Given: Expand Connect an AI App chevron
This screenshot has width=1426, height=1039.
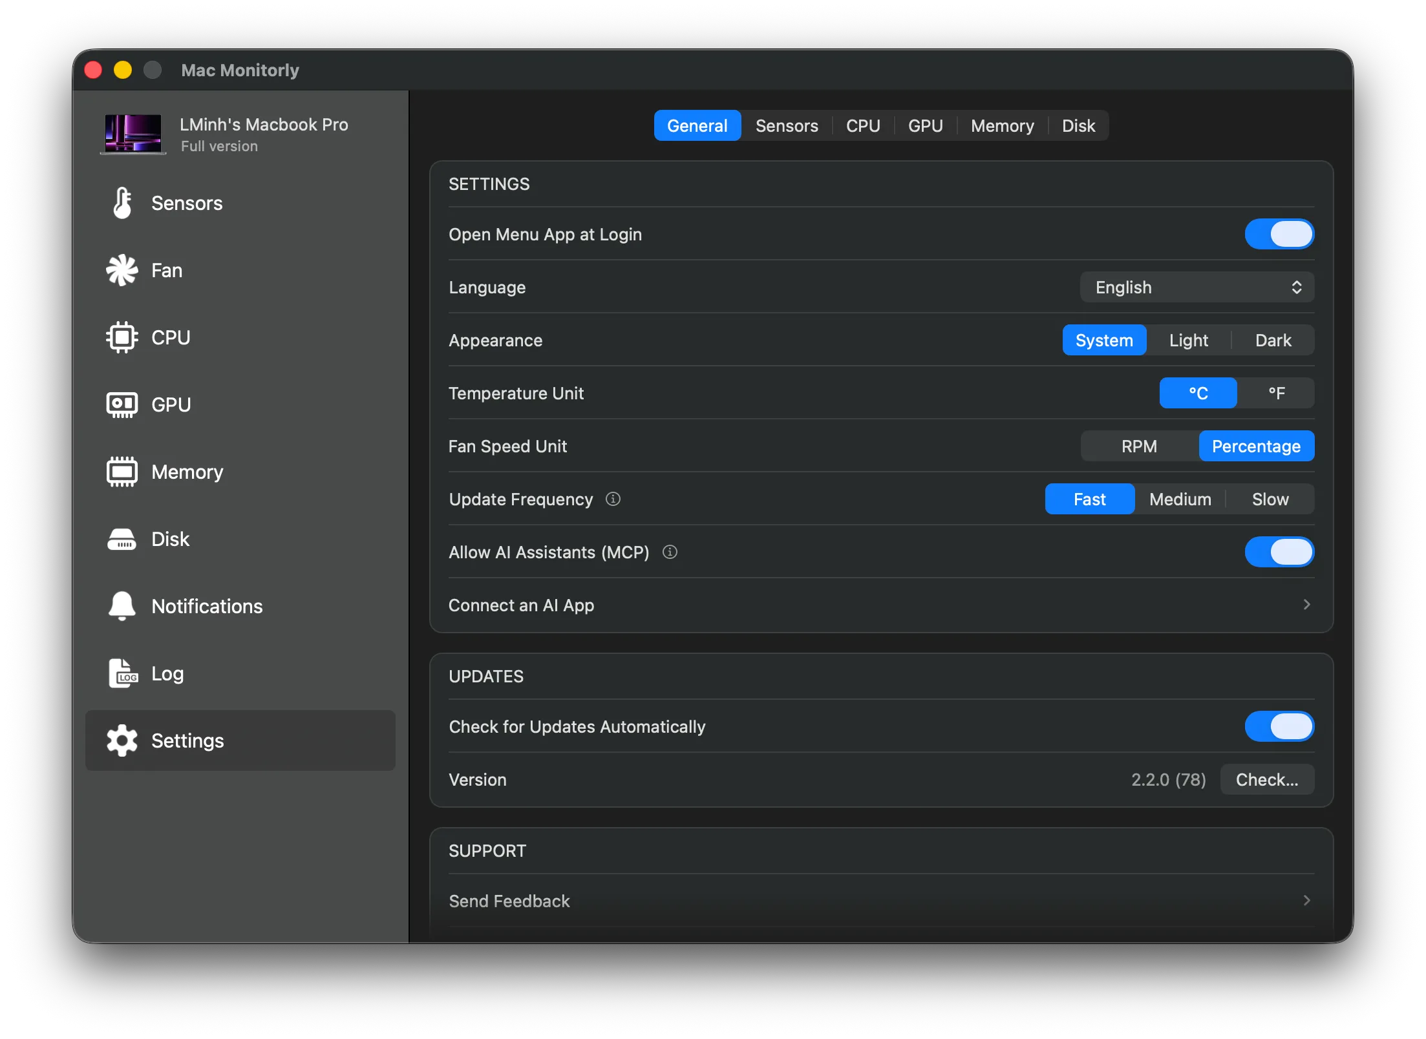Looking at the screenshot, I should coord(1306,605).
